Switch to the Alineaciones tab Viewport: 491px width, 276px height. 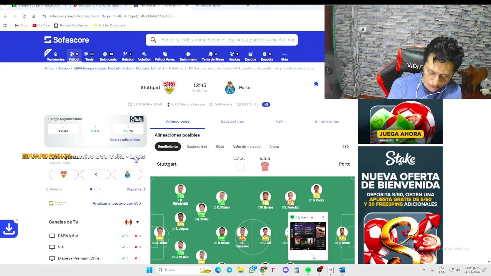coord(178,122)
